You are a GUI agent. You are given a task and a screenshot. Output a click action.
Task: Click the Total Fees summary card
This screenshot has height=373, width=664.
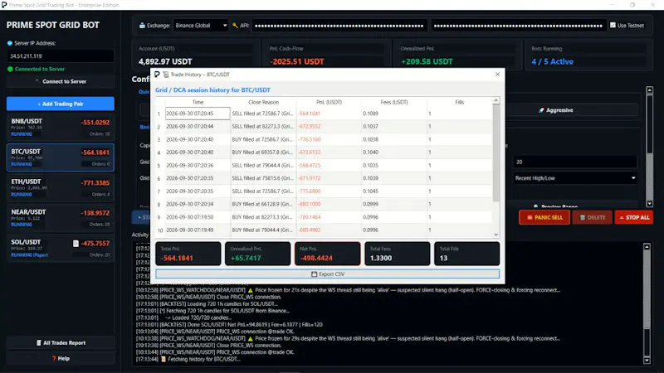tap(398, 254)
